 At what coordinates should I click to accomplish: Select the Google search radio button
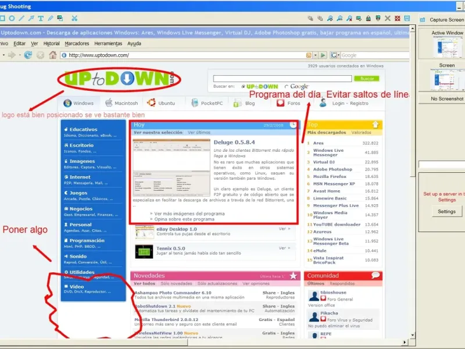tap(286, 87)
